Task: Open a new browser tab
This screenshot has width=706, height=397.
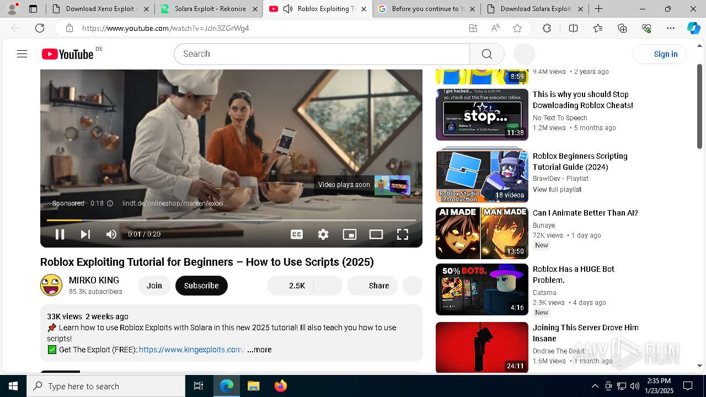Action: 598,9
